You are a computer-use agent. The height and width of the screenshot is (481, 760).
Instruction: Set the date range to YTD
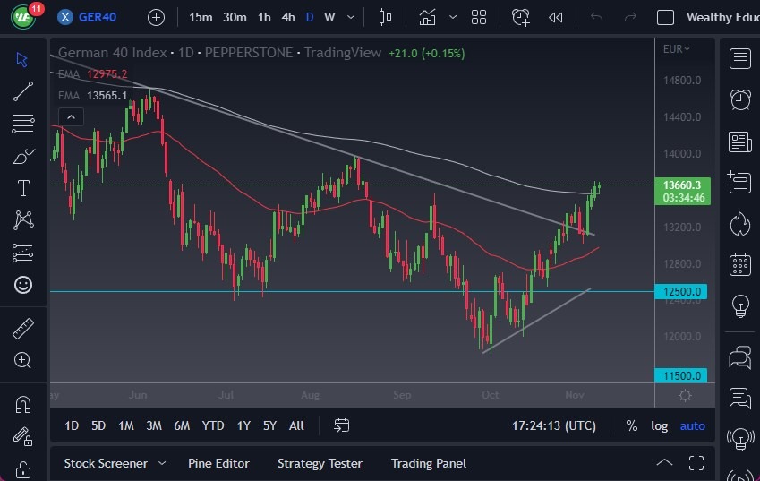(x=213, y=425)
